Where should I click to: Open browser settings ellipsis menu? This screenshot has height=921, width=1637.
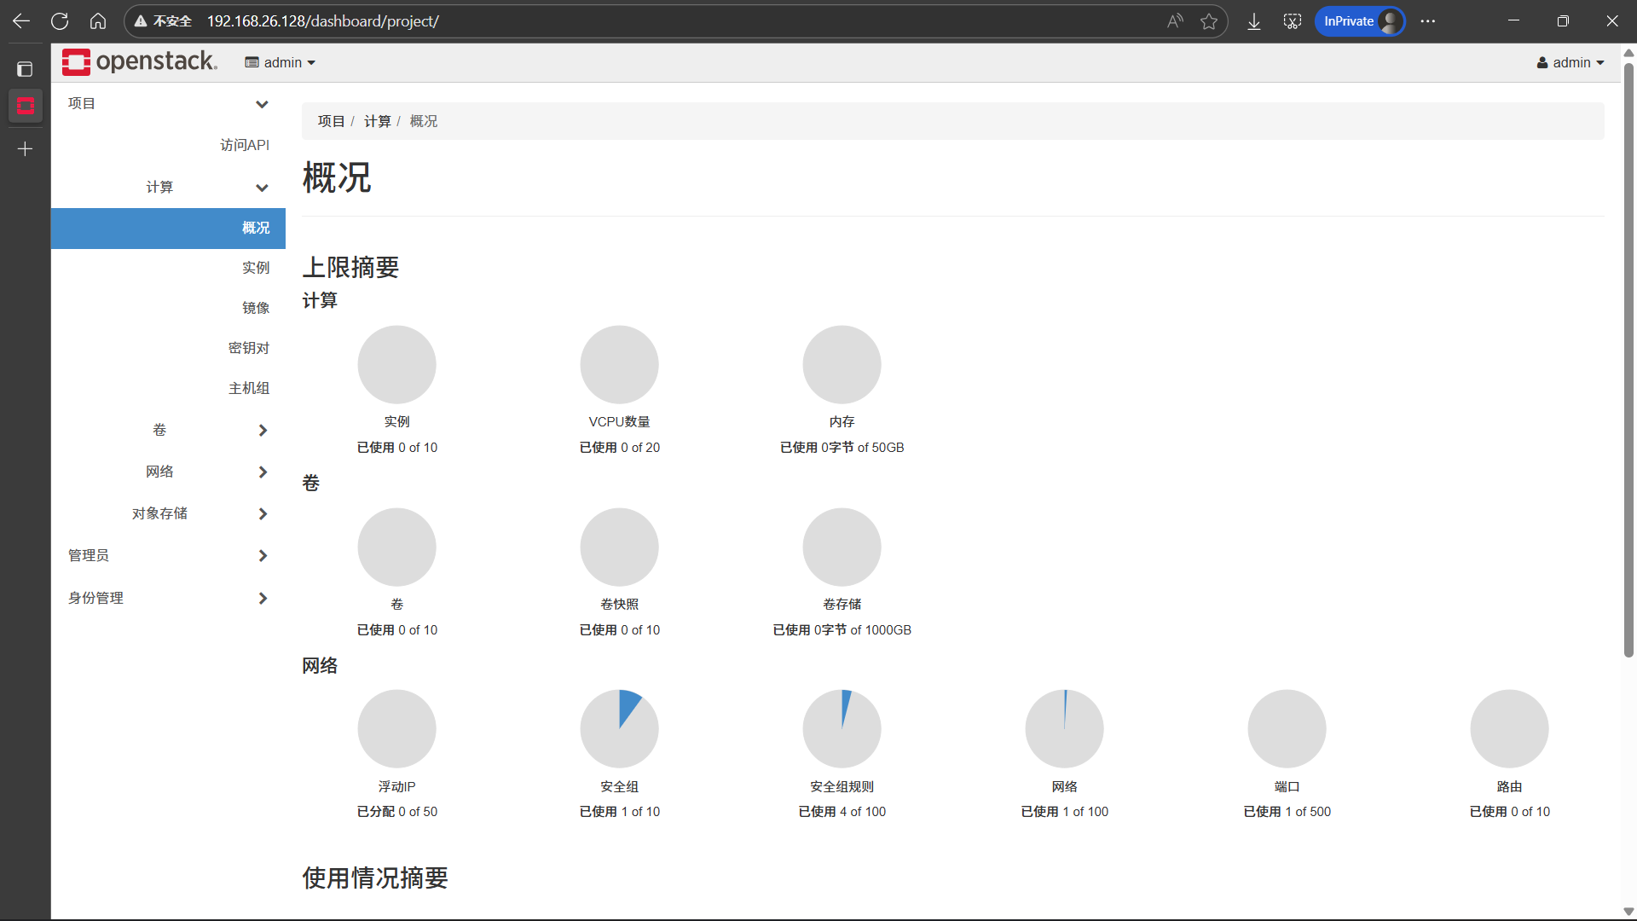click(x=1428, y=21)
